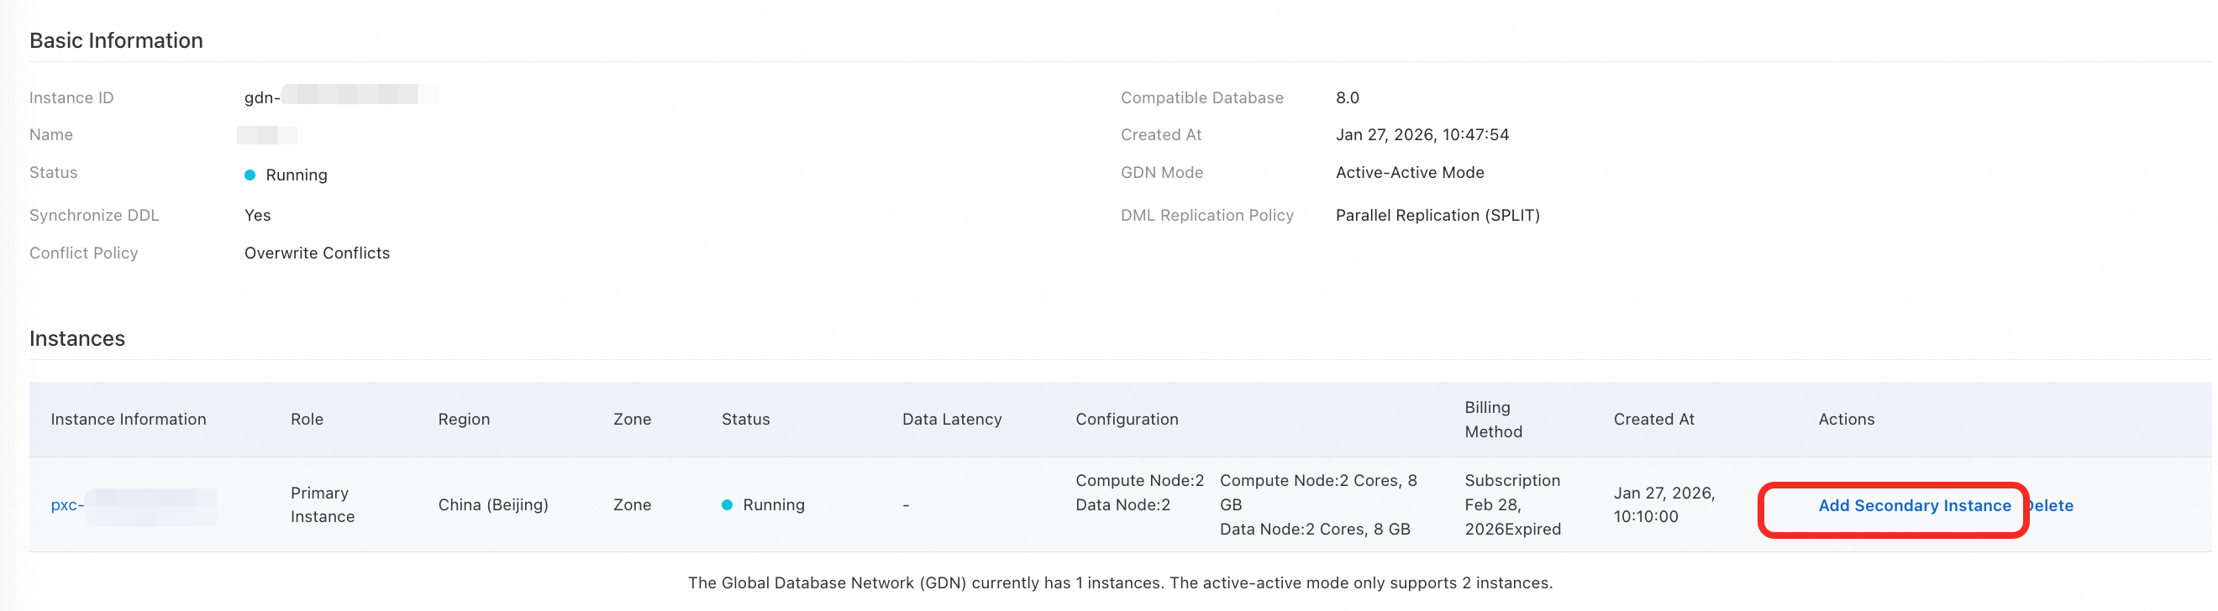Click the Data Latency column header
The image size is (2218, 611).
click(x=951, y=419)
